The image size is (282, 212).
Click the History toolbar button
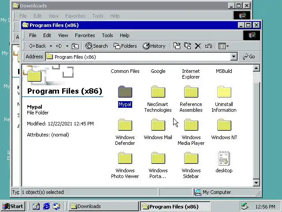click(154, 46)
